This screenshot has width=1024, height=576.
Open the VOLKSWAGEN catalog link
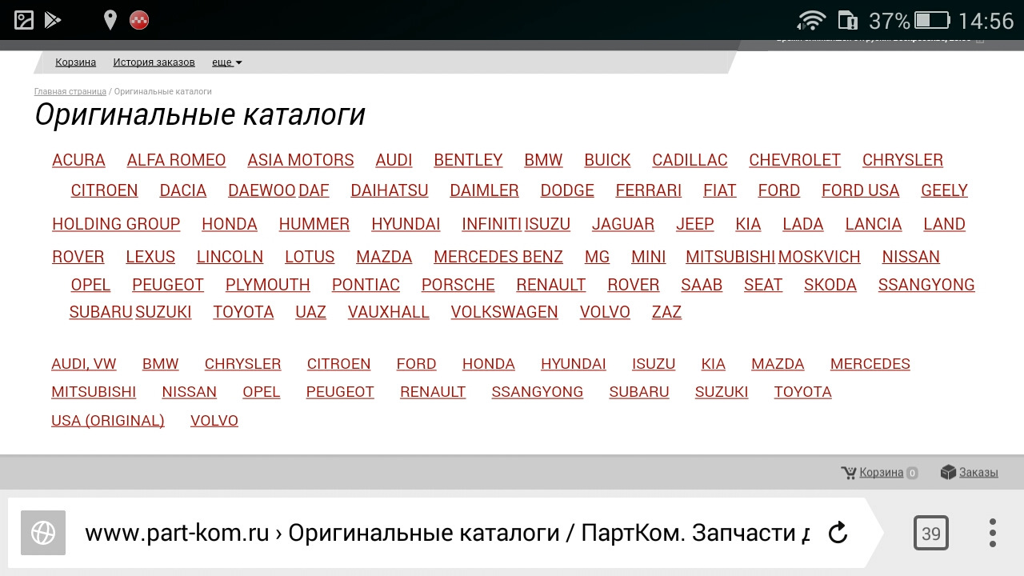tap(505, 312)
